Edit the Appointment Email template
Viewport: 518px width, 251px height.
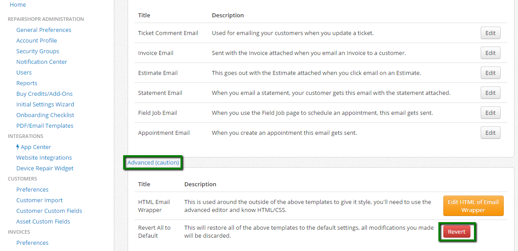490,133
